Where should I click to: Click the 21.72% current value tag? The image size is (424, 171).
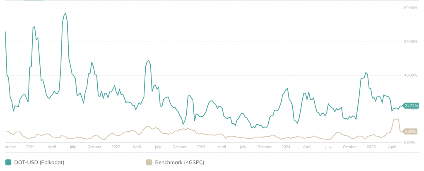click(x=411, y=106)
